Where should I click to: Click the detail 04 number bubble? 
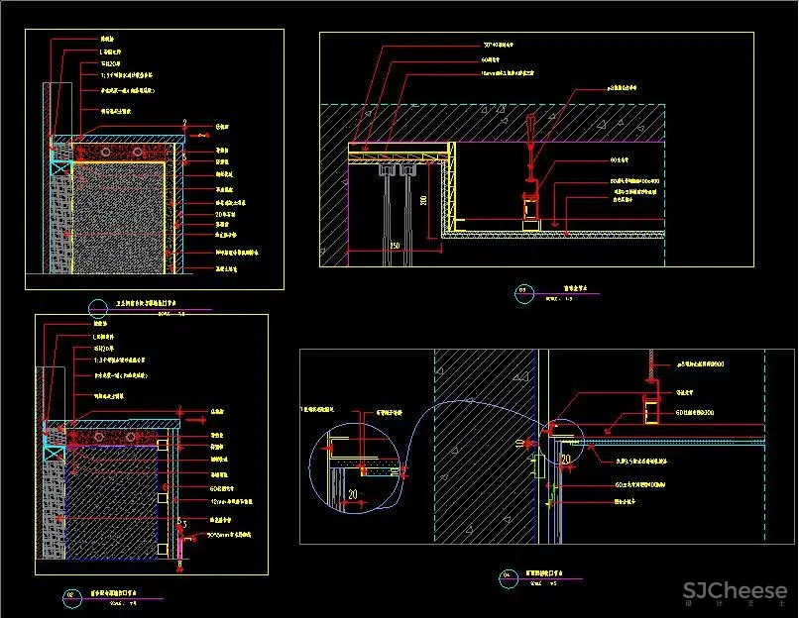pos(508,575)
